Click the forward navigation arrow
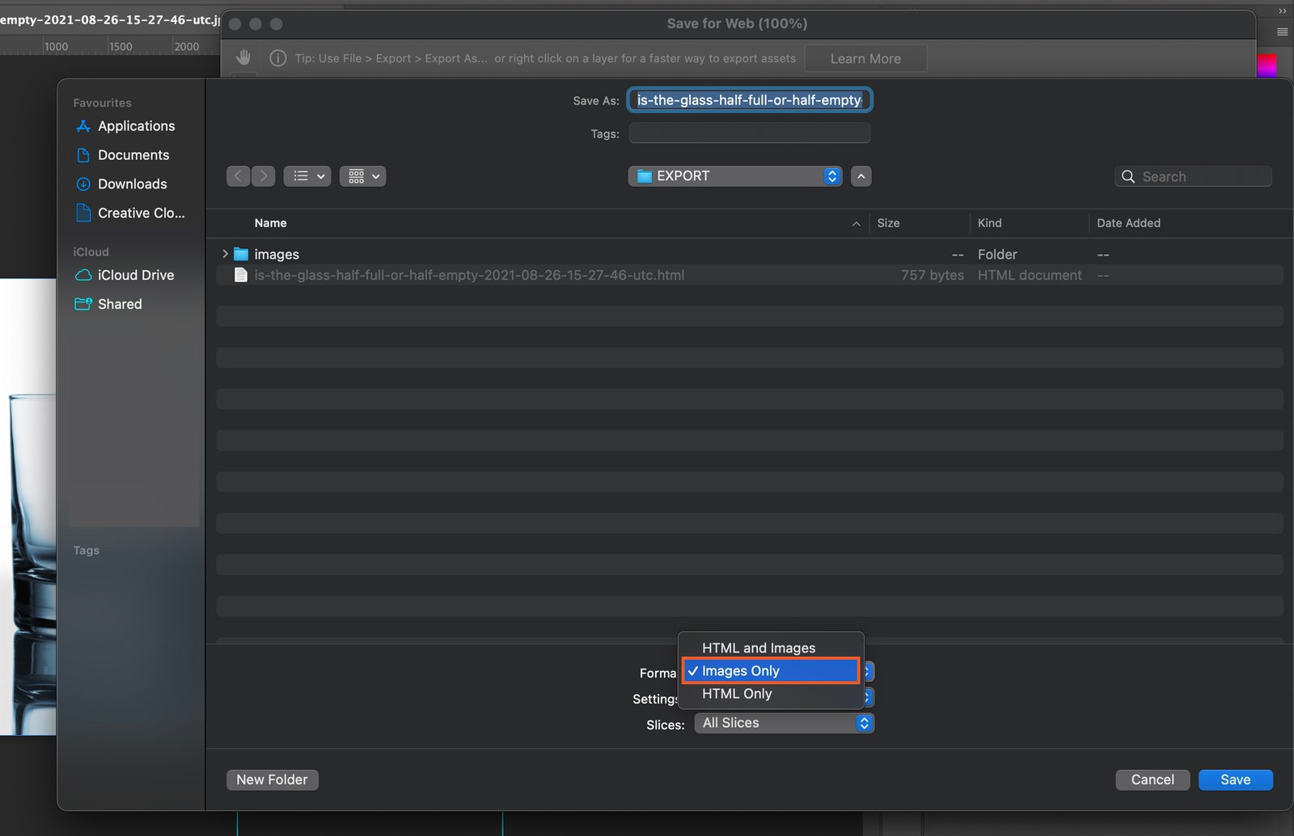This screenshot has width=1294, height=836. coord(263,176)
